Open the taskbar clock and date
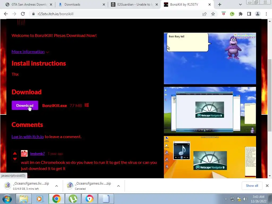 click(258, 199)
